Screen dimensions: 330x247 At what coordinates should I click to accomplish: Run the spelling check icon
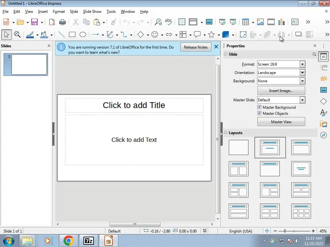point(168,22)
